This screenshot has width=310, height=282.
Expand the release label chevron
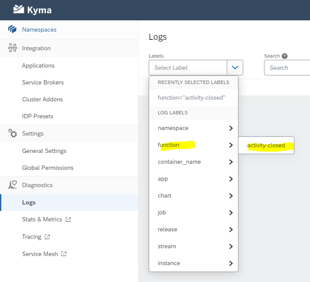[x=231, y=230]
